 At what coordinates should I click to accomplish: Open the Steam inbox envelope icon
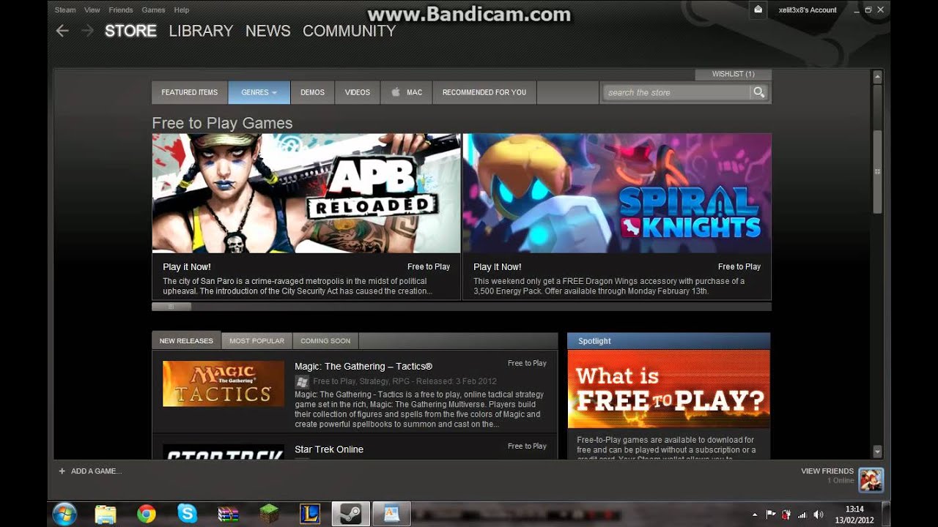(758, 10)
